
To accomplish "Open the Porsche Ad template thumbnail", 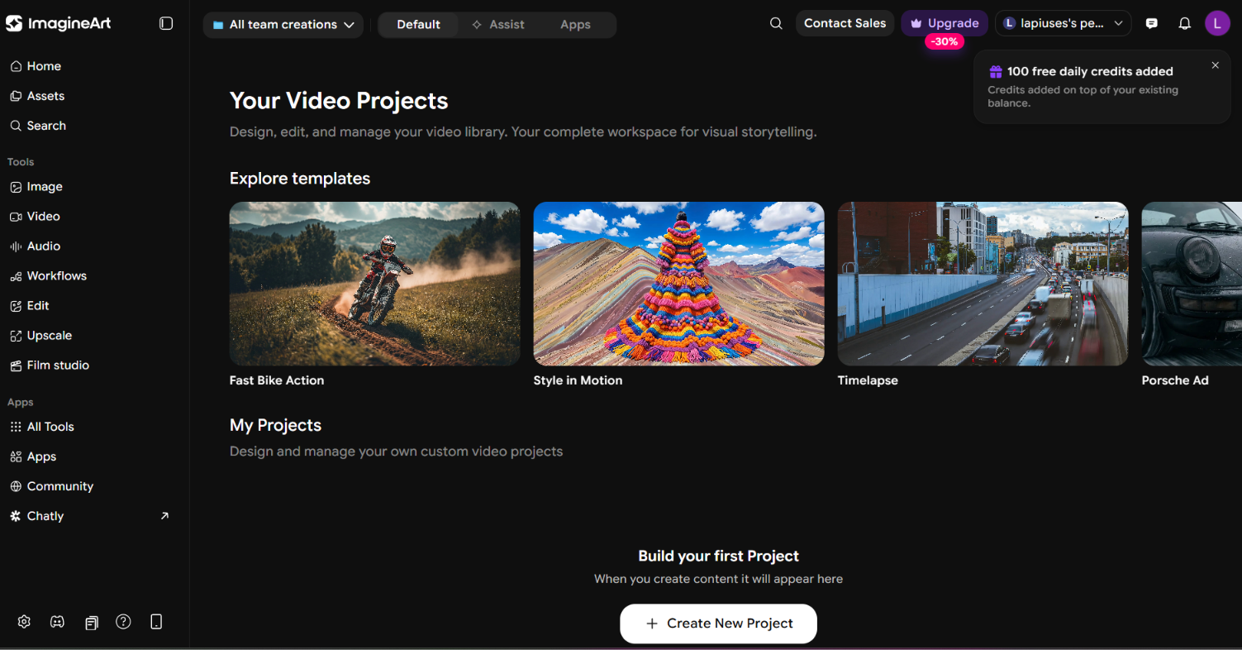I will click(1192, 284).
